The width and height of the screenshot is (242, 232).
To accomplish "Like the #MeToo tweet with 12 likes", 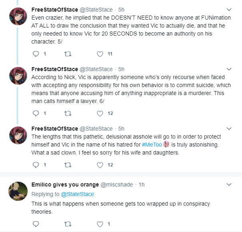I will (x=100, y=165).
